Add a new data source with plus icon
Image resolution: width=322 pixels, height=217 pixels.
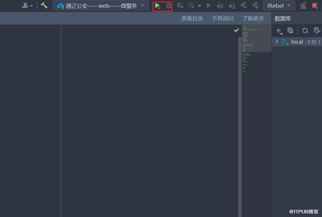pyautogui.click(x=279, y=31)
